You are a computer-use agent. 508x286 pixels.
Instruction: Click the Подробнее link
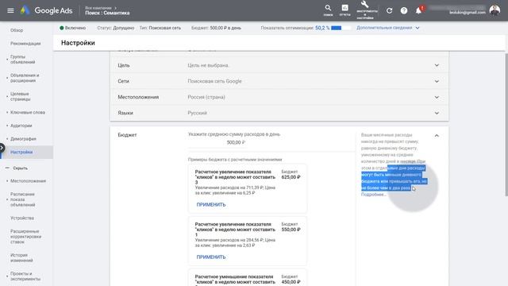[373, 195]
